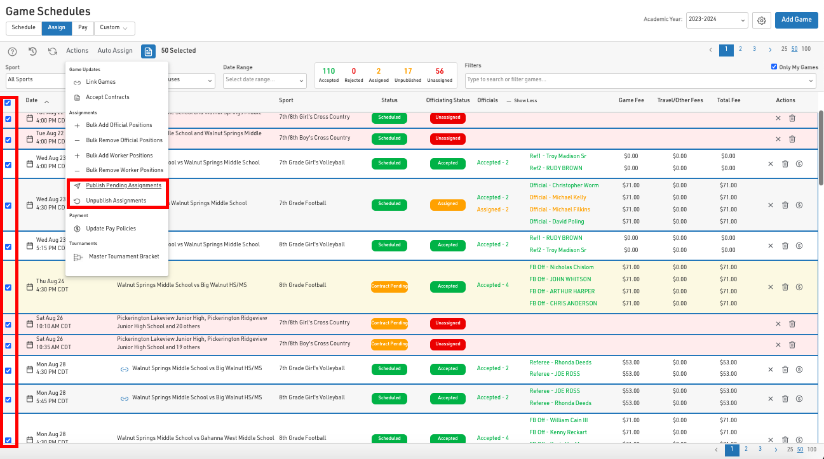This screenshot has height=459, width=824.
Task: Click the Add Game button
Action: click(796, 20)
